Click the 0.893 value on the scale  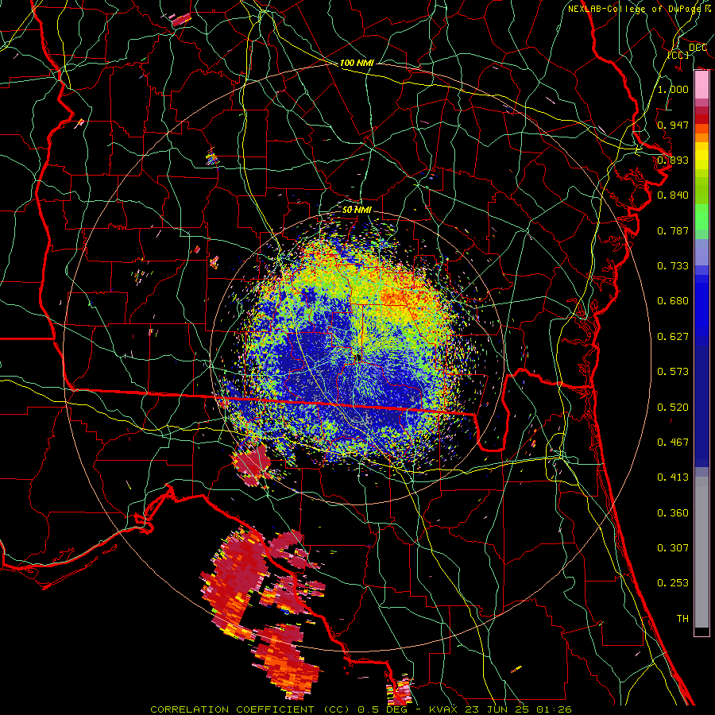pos(673,160)
